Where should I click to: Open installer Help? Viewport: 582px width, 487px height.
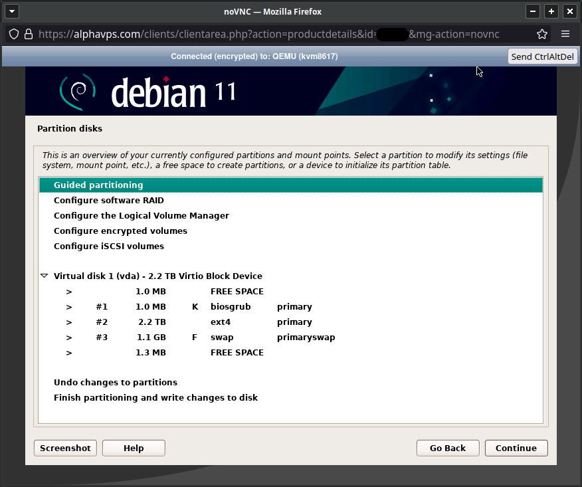[134, 448]
